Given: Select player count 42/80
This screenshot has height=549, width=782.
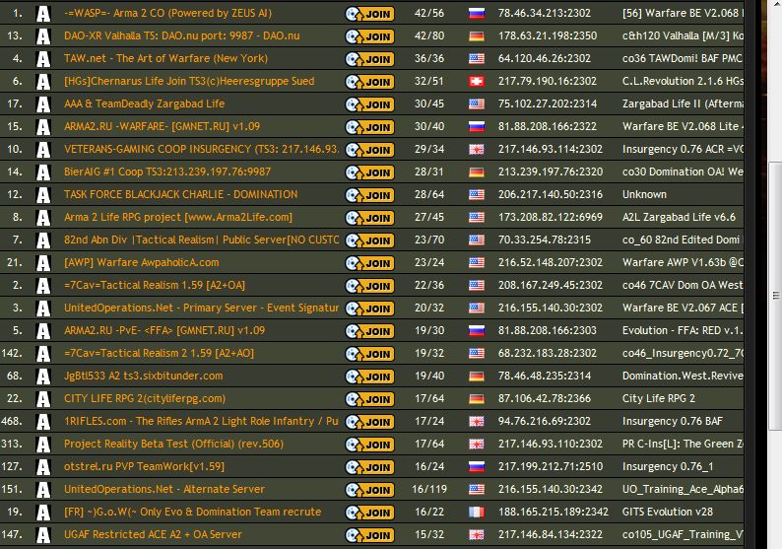Looking at the screenshot, I should tap(428, 35).
